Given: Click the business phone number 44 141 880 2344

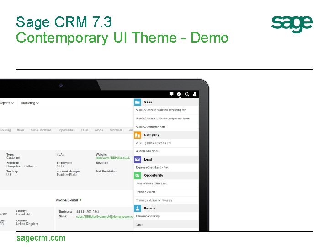Looking at the screenshot, I should click(x=88, y=212).
